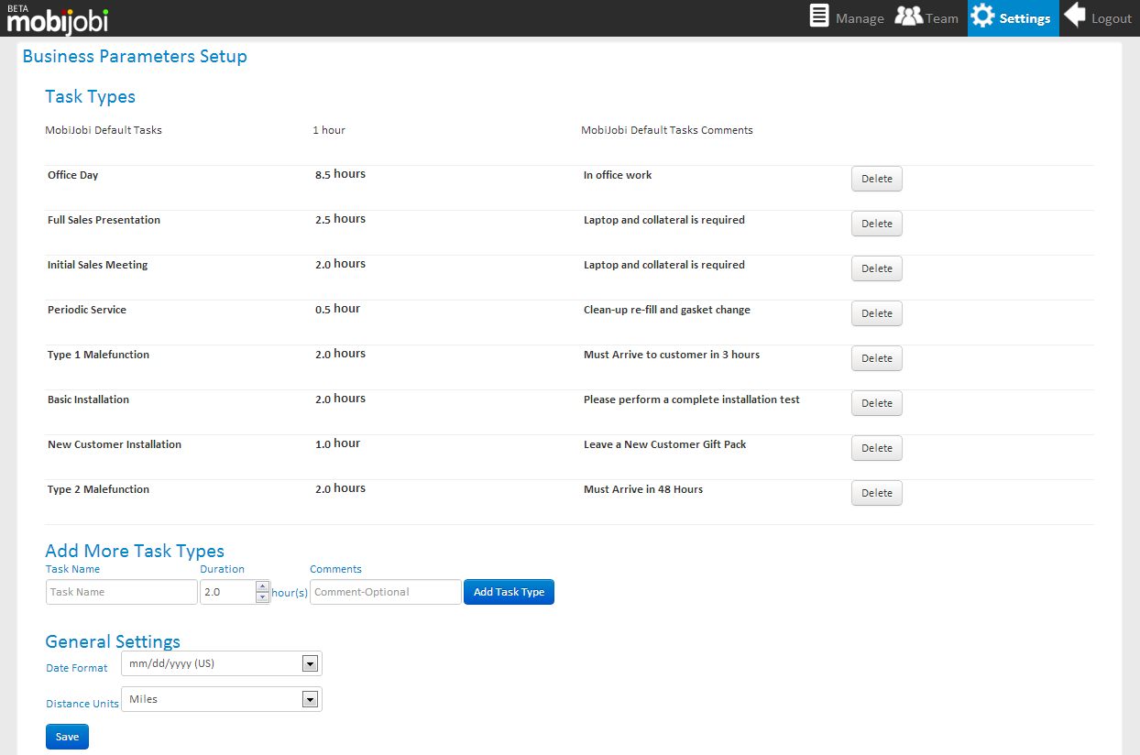Click the Manage list icon
Screen dimensions: 1140x755
[x=819, y=16]
